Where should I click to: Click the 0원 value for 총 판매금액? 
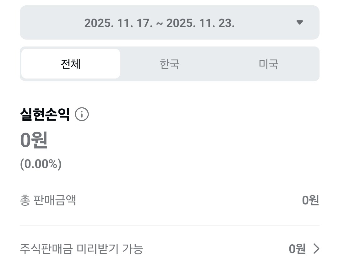click(310, 200)
